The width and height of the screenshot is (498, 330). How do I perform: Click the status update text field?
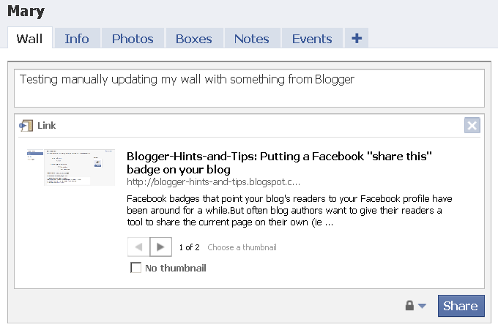[249, 88]
